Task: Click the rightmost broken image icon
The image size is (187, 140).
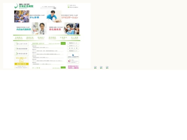Action: click(x=107, y=68)
